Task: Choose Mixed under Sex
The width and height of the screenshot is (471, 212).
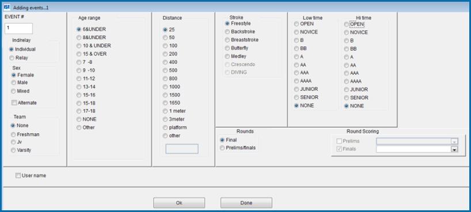Action: click(x=20, y=91)
